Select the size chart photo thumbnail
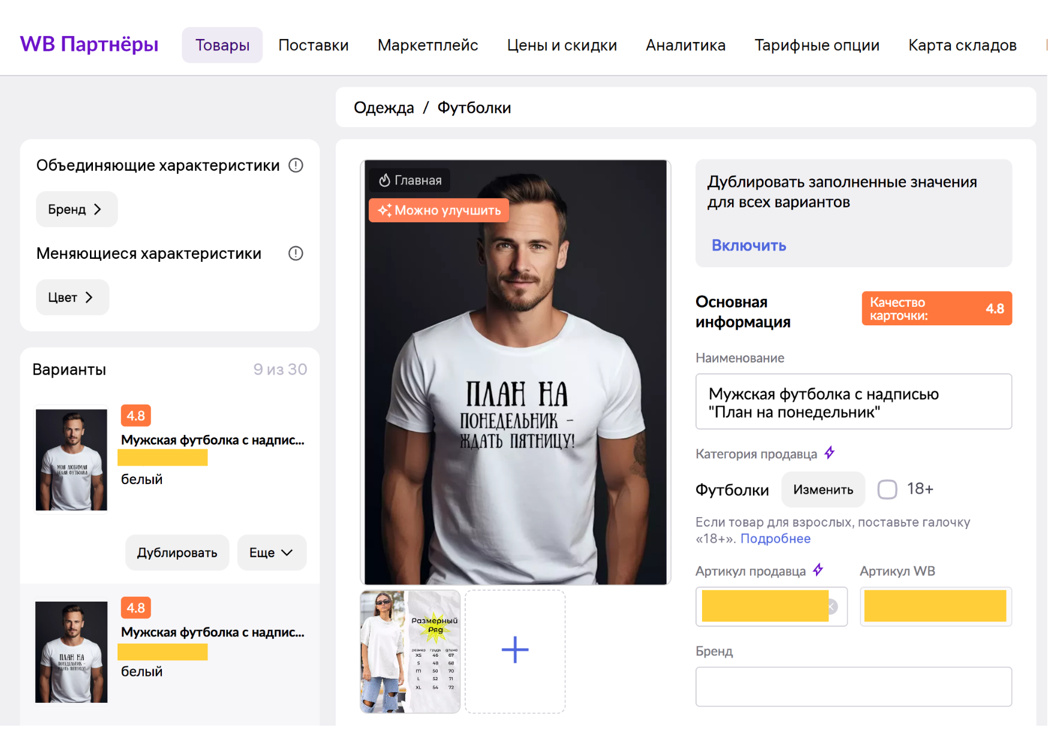 410,651
